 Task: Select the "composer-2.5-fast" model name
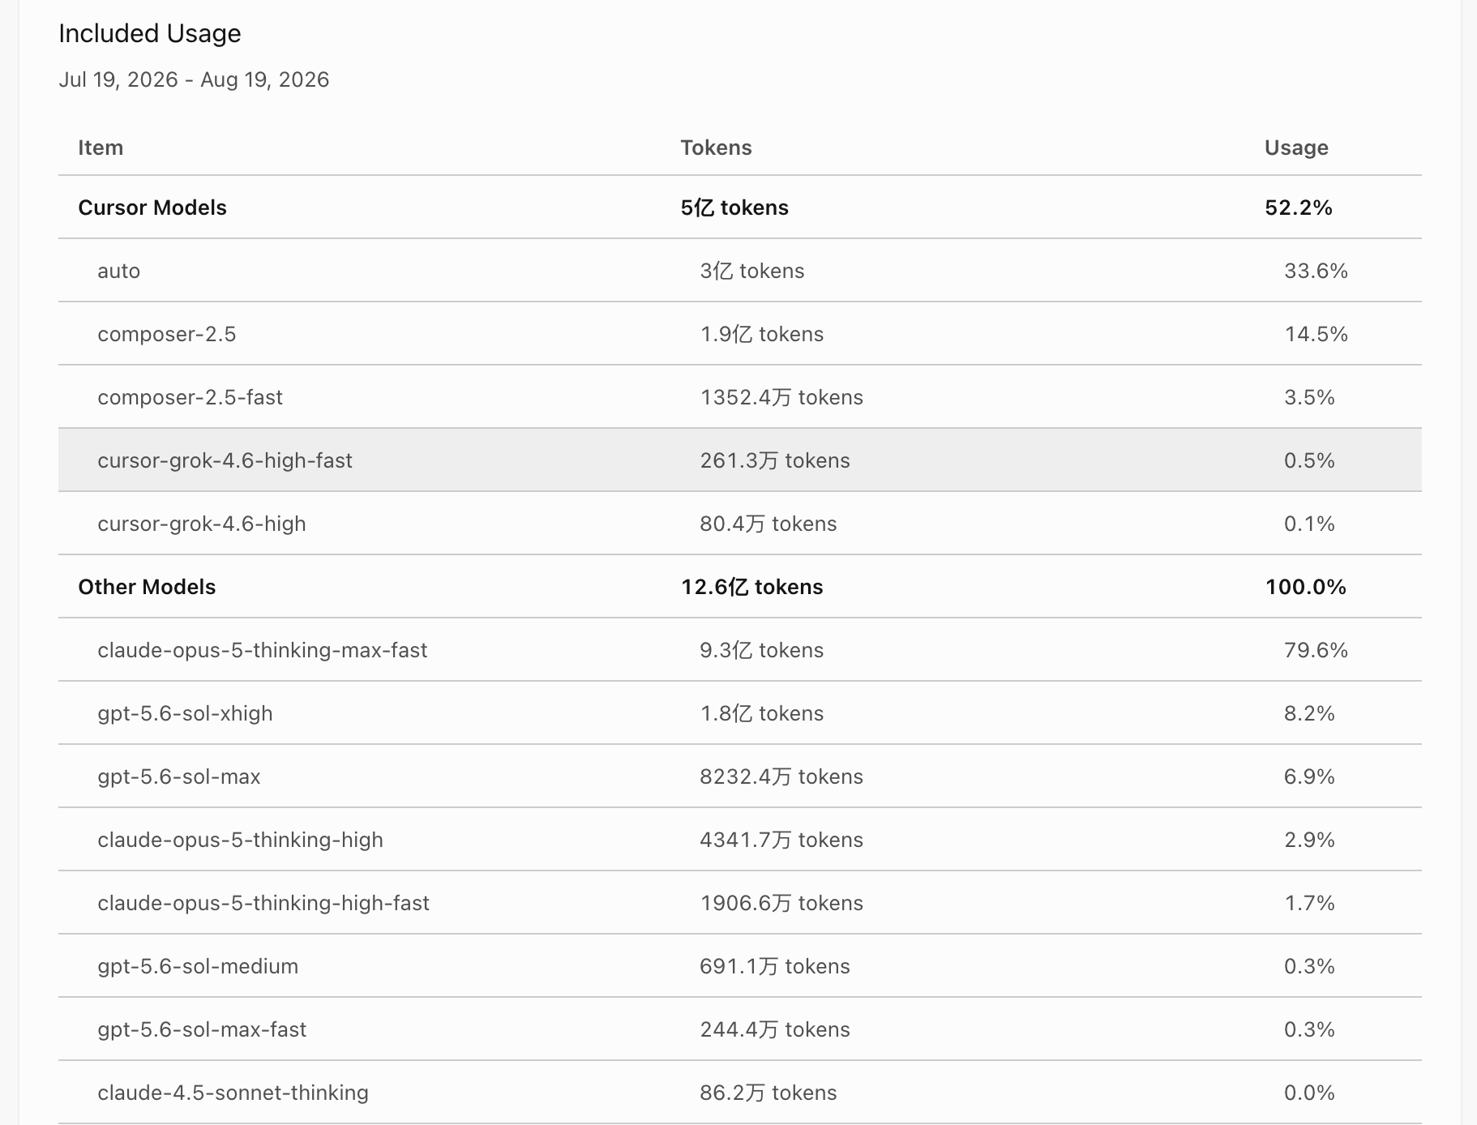click(190, 397)
